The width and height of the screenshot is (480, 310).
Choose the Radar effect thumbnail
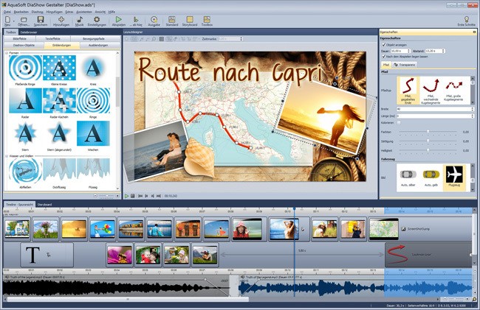23,100
